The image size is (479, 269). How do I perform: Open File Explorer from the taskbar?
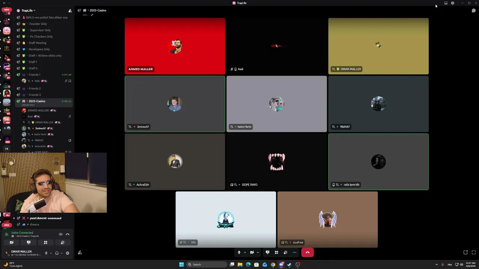coord(240,265)
